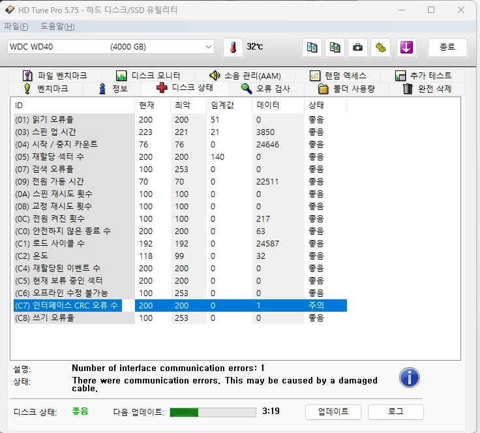Click the temperature thermometer icon
Screen dimensions: 480x433
(x=233, y=48)
